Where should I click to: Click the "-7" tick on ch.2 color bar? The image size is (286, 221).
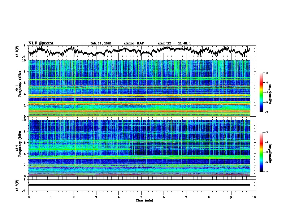pyautogui.click(x=266, y=172)
